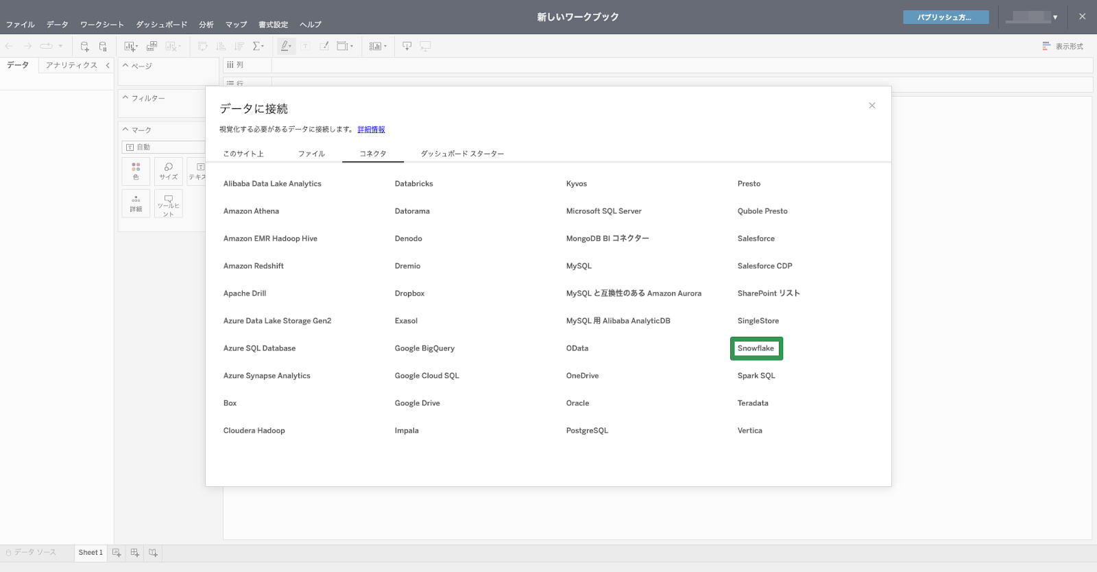Select the Sheet 1 tab
Screen dimensions: 1097x572
click(x=91, y=553)
